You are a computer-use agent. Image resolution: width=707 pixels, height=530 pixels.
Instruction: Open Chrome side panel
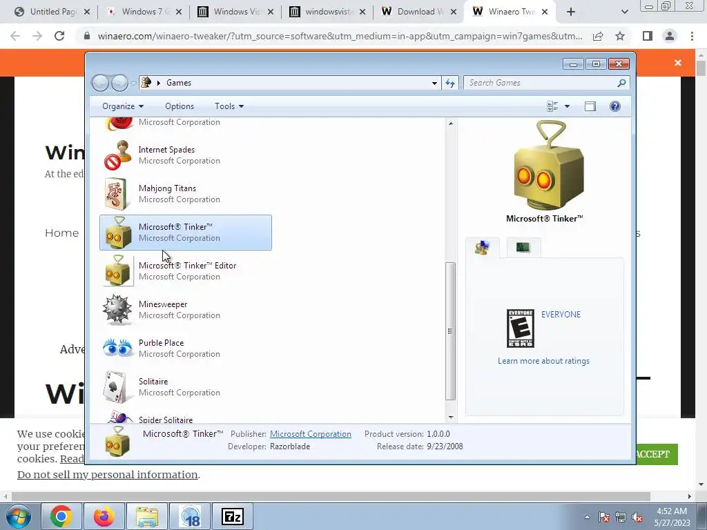[648, 36]
